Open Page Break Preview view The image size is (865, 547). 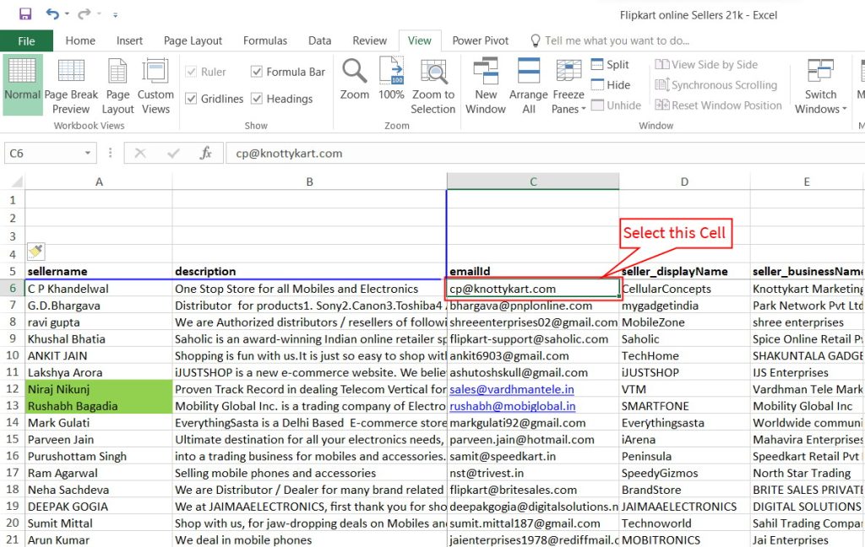pyautogui.click(x=71, y=84)
